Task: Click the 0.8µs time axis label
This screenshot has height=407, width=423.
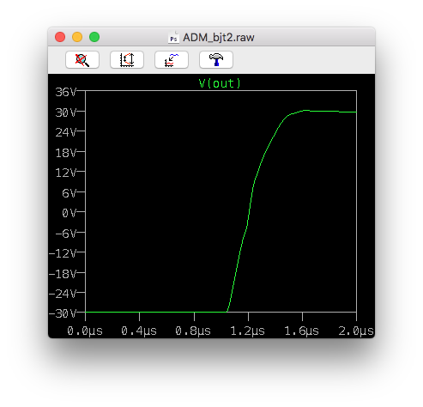Action: pyautogui.click(x=193, y=331)
